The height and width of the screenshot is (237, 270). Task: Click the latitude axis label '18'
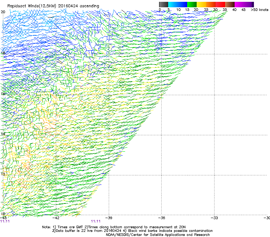tap(3, 53)
